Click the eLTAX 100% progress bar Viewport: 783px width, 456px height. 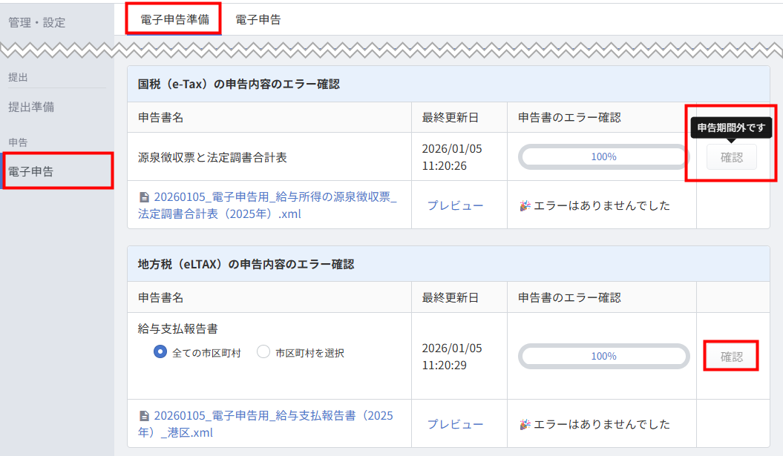point(603,356)
